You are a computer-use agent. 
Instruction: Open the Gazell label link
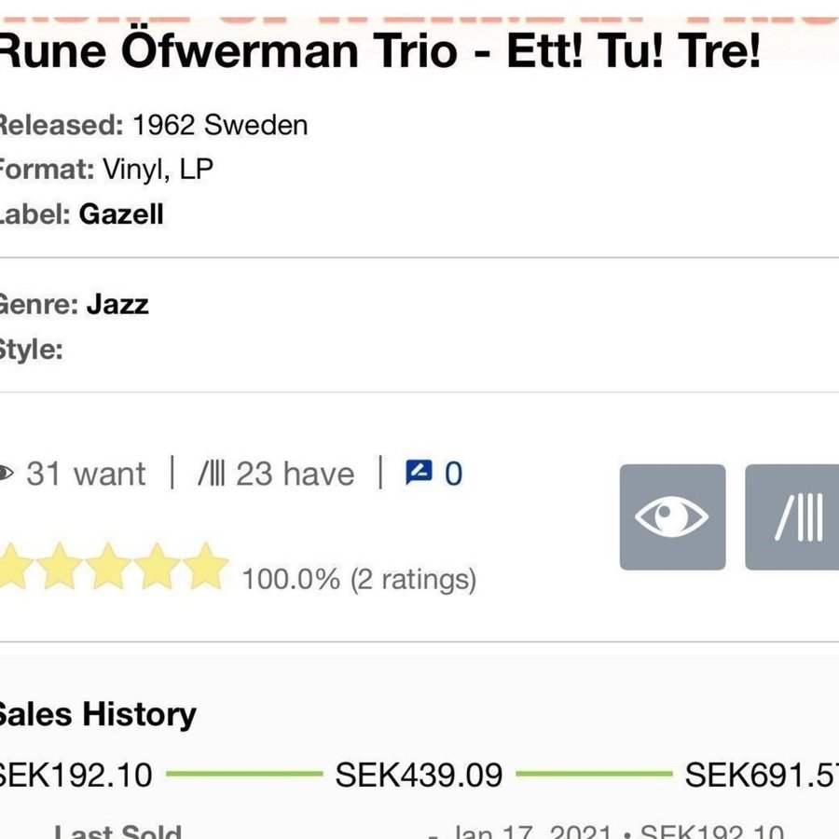[x=121, y=214]
